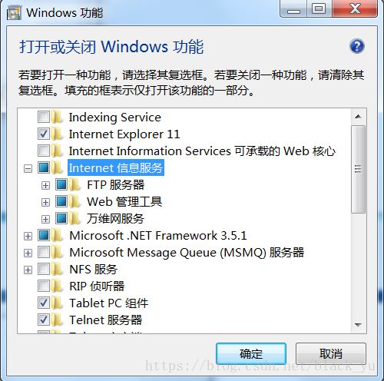Expand Microsoft .NET Framework 3.5.1 node
This screenshot has width=384, height=381.
tap(28, 236)
